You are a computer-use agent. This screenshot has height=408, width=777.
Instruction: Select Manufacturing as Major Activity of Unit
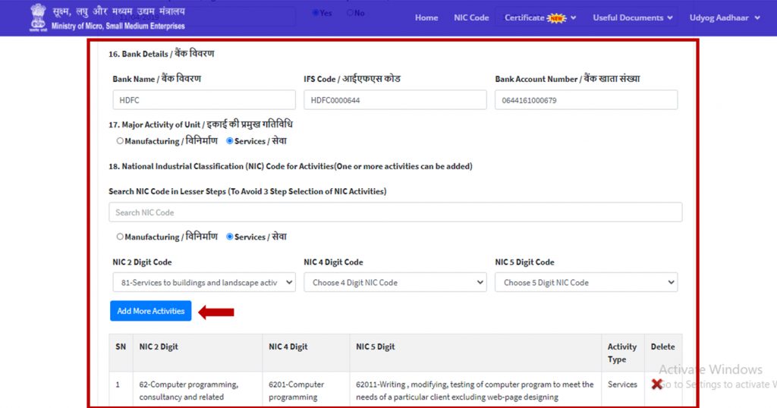pos(120,141)
